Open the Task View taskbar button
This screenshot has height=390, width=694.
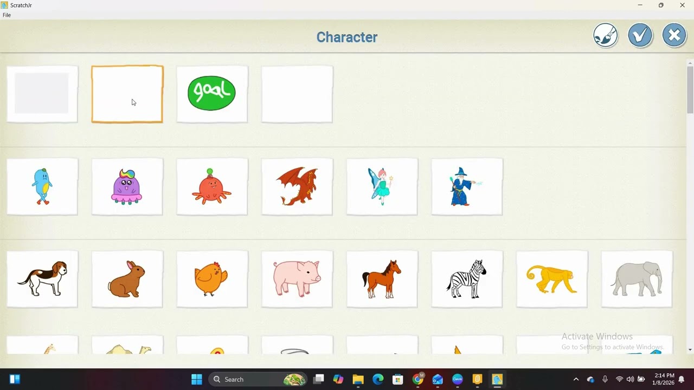[318, 379]
